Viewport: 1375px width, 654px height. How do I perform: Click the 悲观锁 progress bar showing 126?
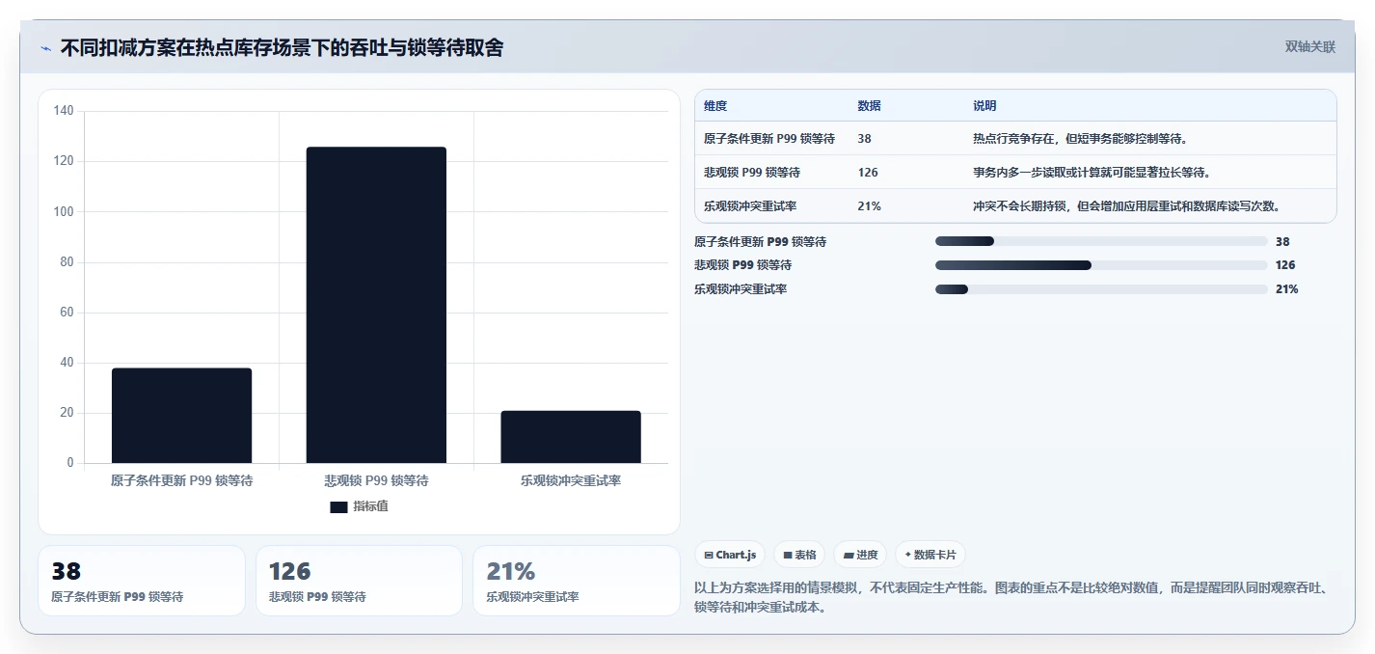coord(1101,265)
